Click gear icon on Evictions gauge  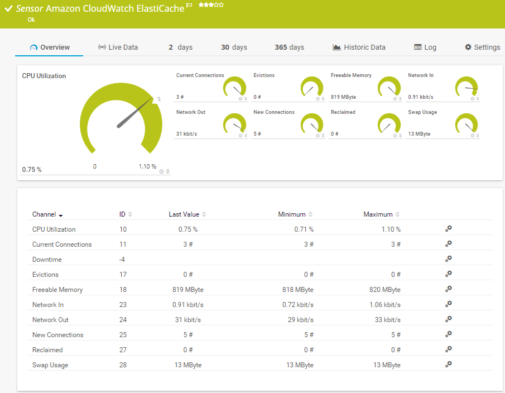coord(318,99)
